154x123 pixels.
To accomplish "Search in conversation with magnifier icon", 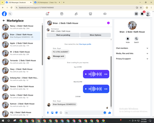I will click(x=136, y=39).
